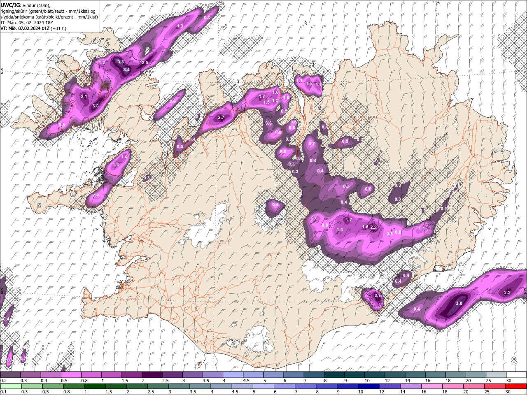Viewport: 527px width, 395px height.
Task: Click the '0.1' label on rain scale
Action: click(x=3, y=392)
